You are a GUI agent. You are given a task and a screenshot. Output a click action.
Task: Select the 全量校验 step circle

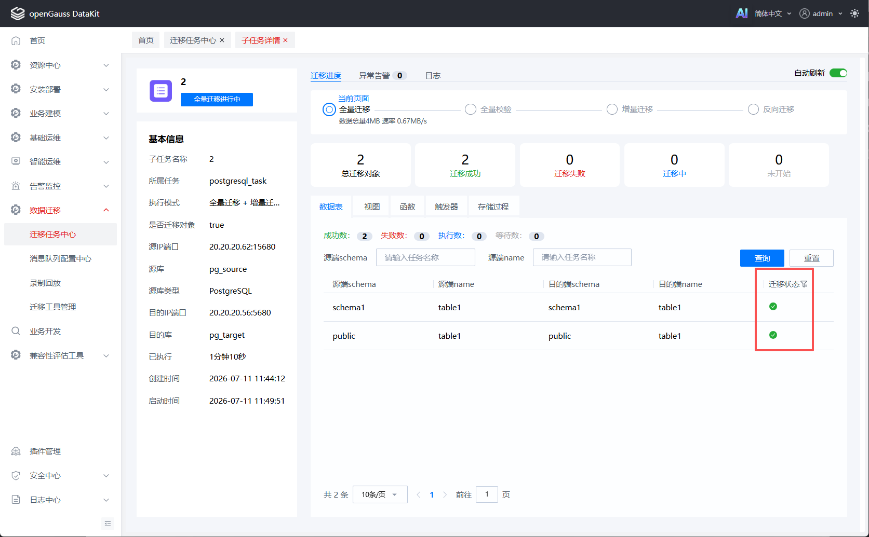pyautogui.click(x=471, y=109)
